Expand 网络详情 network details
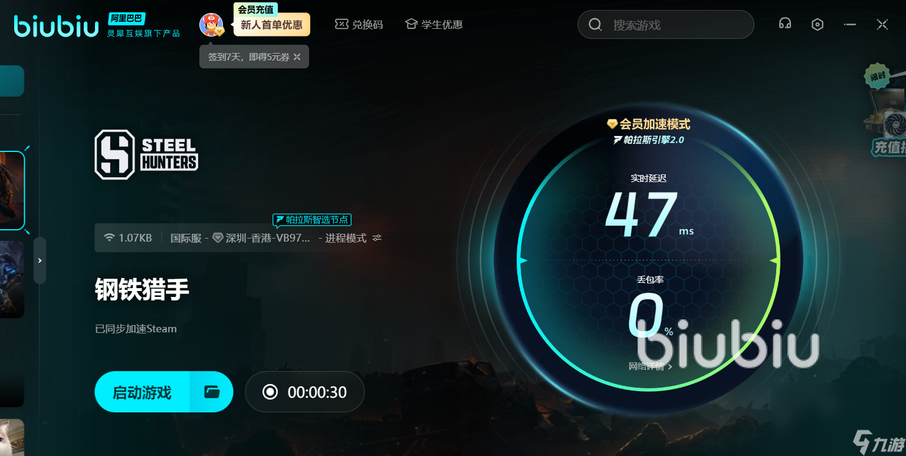This screenshot has width=906, height=456. [x=650, y=366]
